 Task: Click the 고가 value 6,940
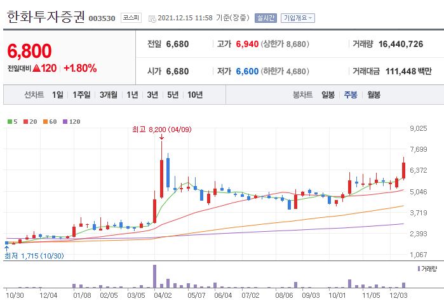tap(247, 44)
